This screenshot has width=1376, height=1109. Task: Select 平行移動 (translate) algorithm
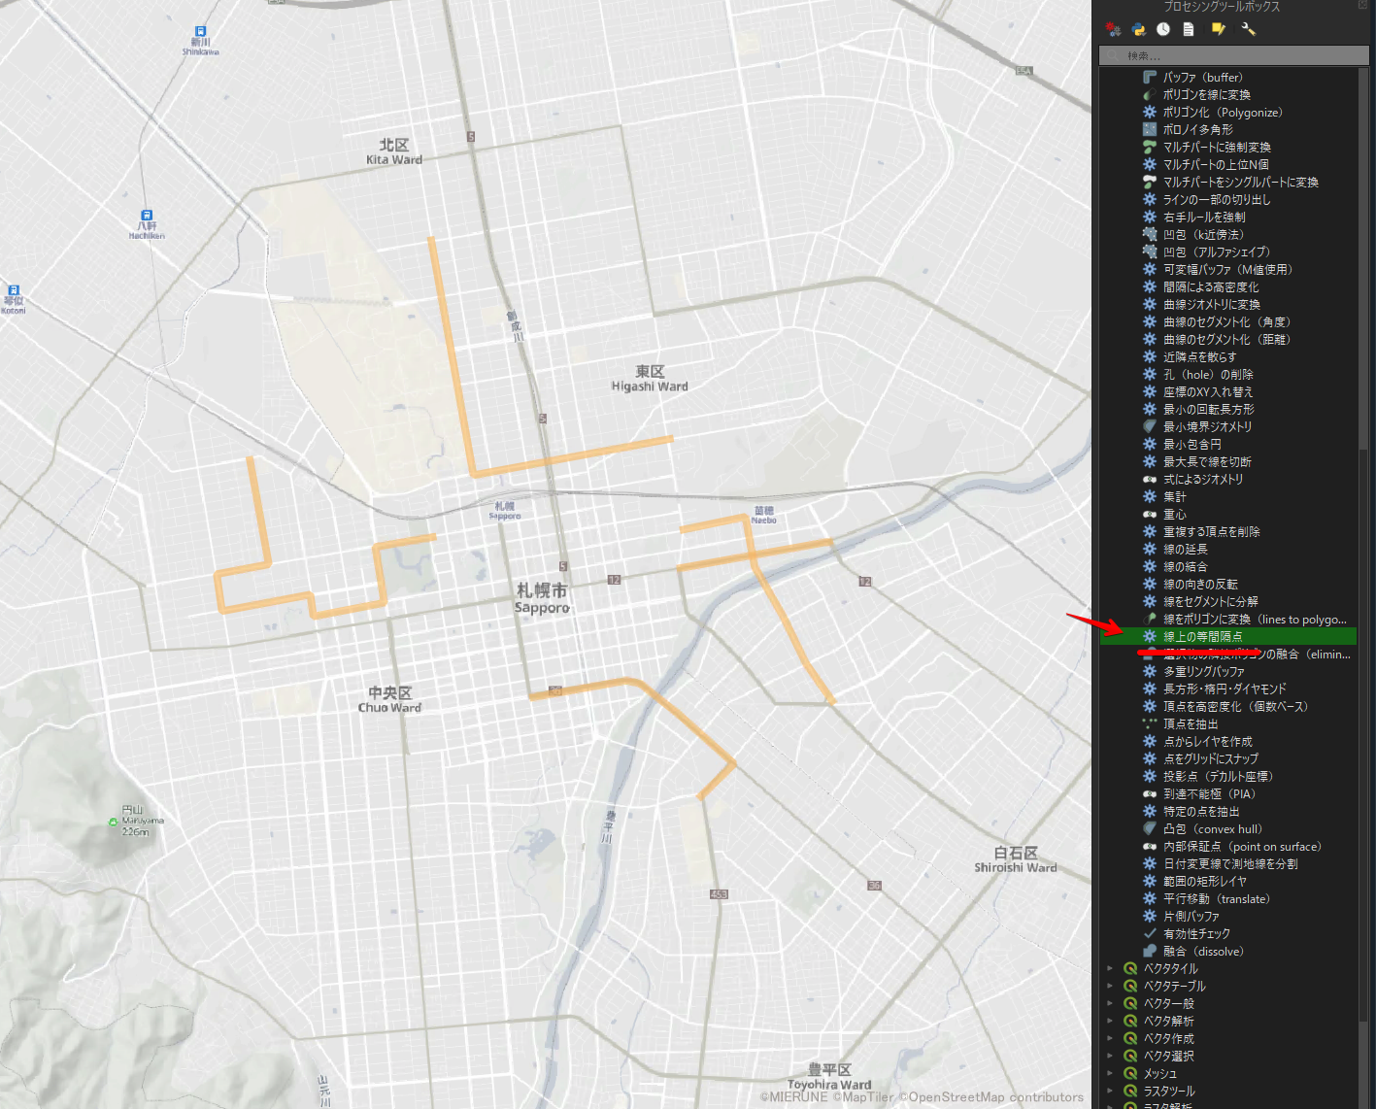click(x=1217, y=898)
